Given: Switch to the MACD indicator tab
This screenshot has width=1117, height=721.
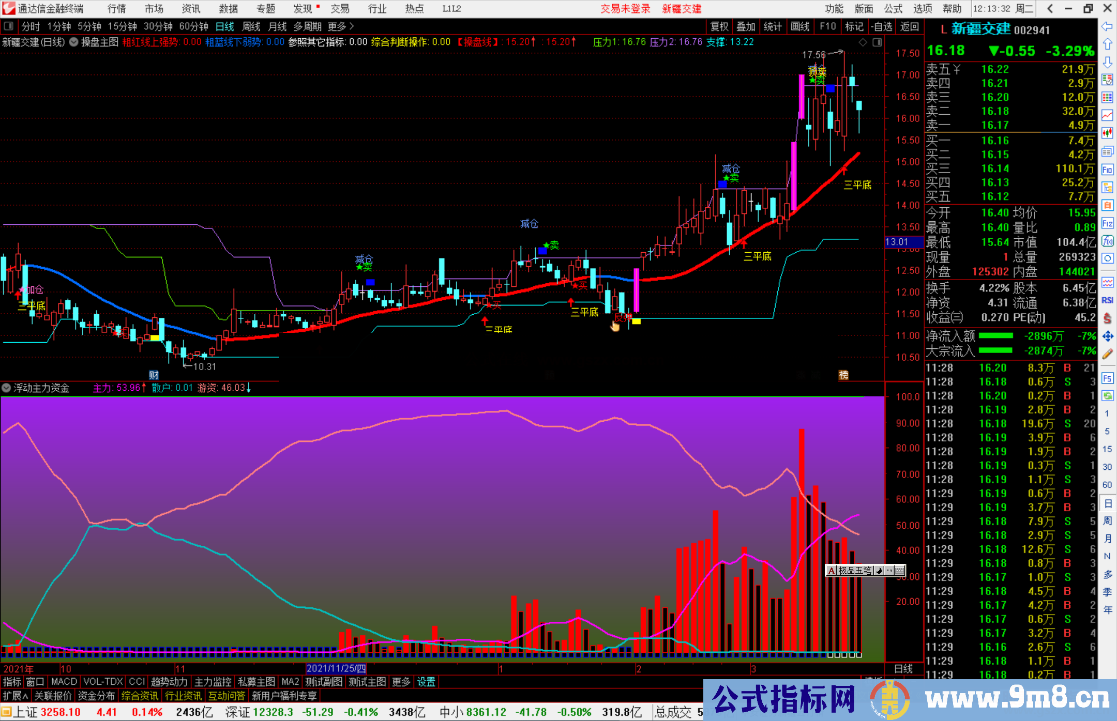Looking at the screenshot, I should point(64,682).
